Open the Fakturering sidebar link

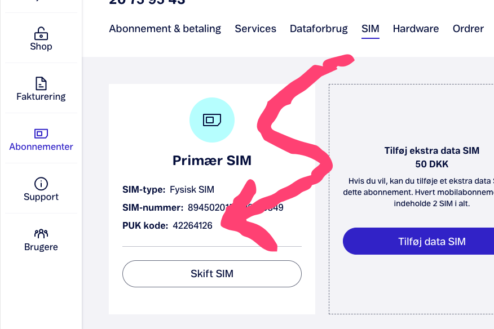[41, 96]
